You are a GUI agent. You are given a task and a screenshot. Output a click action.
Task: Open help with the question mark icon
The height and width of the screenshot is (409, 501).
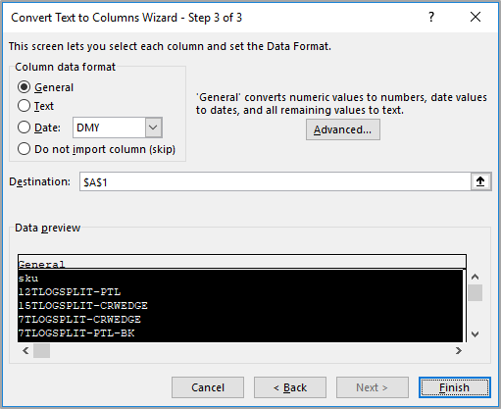431,17
